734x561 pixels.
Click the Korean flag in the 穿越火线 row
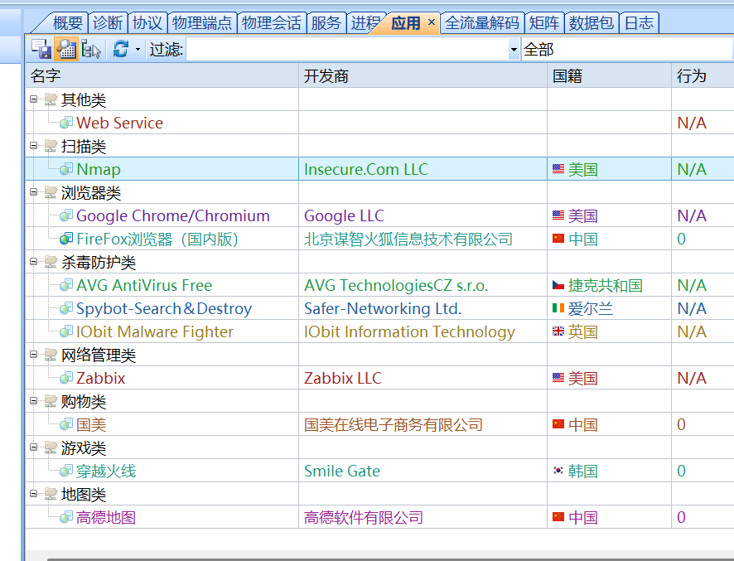click(558, 470)
